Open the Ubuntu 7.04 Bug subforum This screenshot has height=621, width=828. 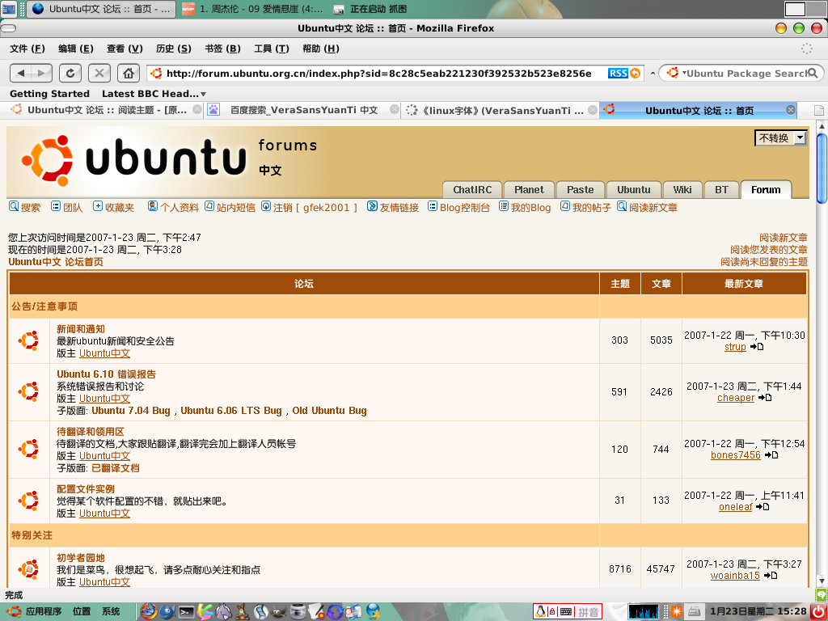(x=131, y=410)
